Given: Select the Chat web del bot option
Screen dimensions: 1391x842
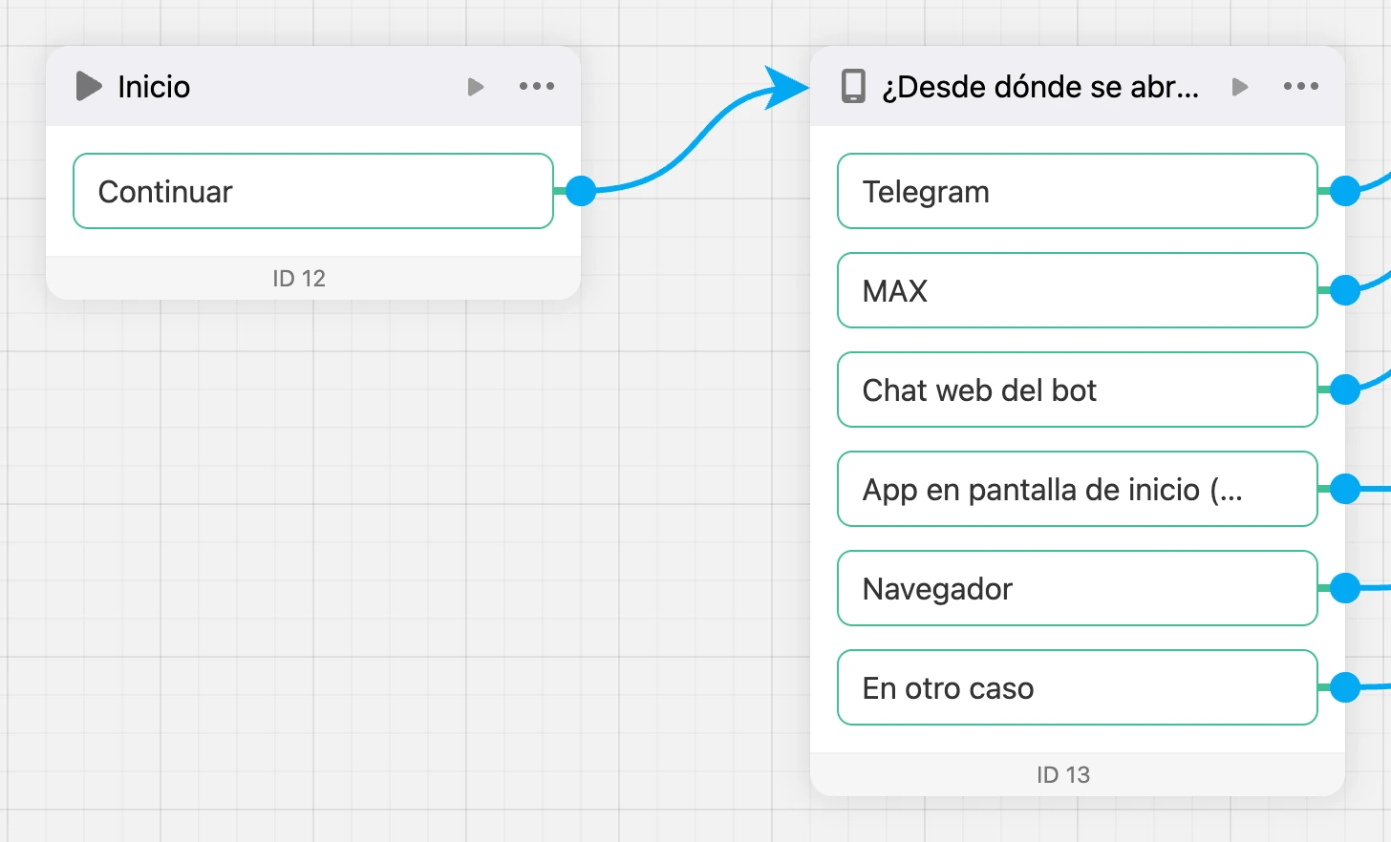Looking at the screenshot, I should (x=1078, y=389).
